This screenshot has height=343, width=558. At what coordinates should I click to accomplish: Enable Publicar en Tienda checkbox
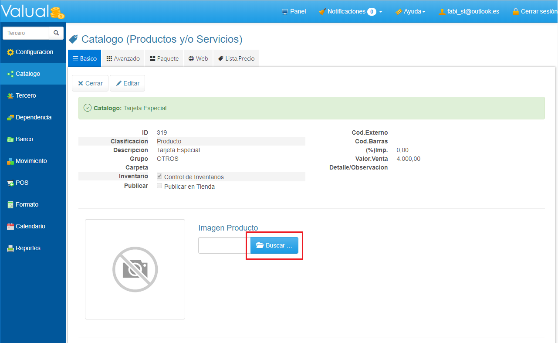[x=159, y=186]
